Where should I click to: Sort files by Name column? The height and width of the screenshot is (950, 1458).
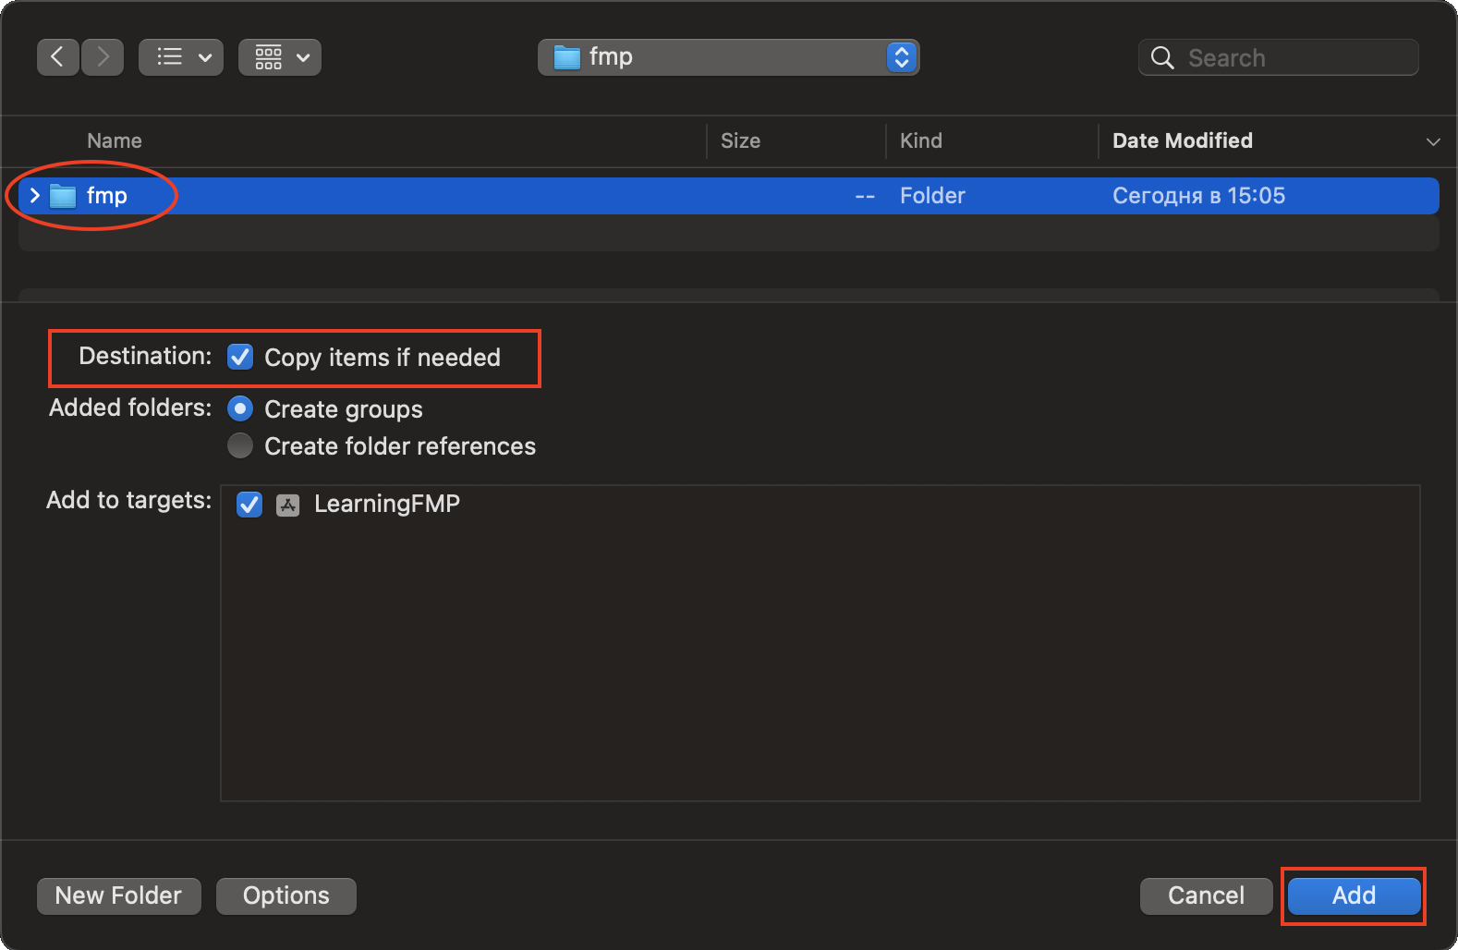tap(115, 140)
